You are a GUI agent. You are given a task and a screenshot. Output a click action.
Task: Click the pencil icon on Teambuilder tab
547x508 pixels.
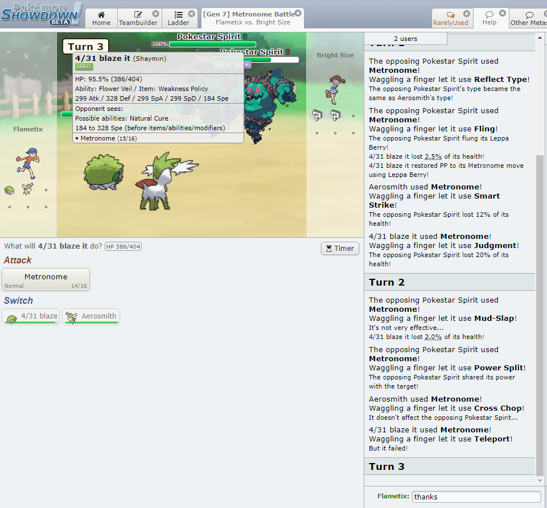tap(138, 14)
